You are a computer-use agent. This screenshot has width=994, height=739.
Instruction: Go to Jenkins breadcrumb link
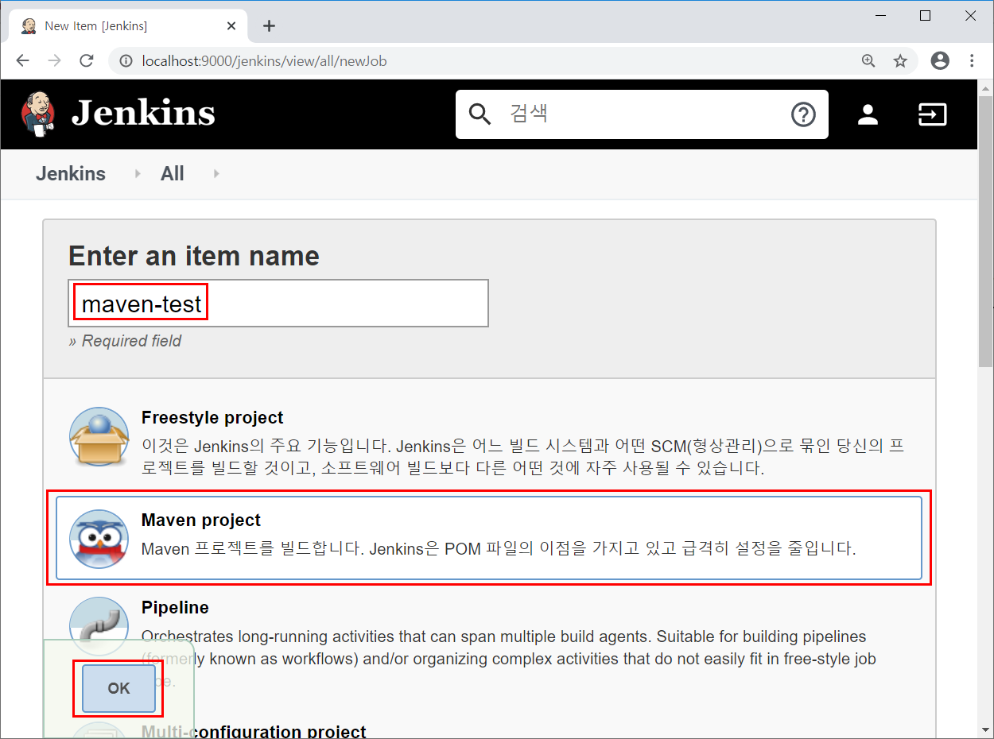71,174
